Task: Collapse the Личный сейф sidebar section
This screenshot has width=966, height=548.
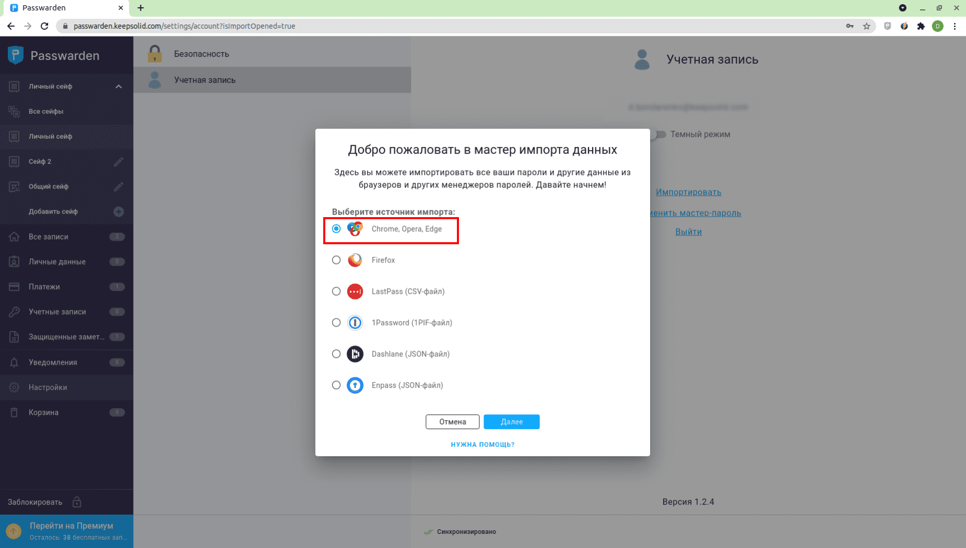Action: [x=119, y=87]
